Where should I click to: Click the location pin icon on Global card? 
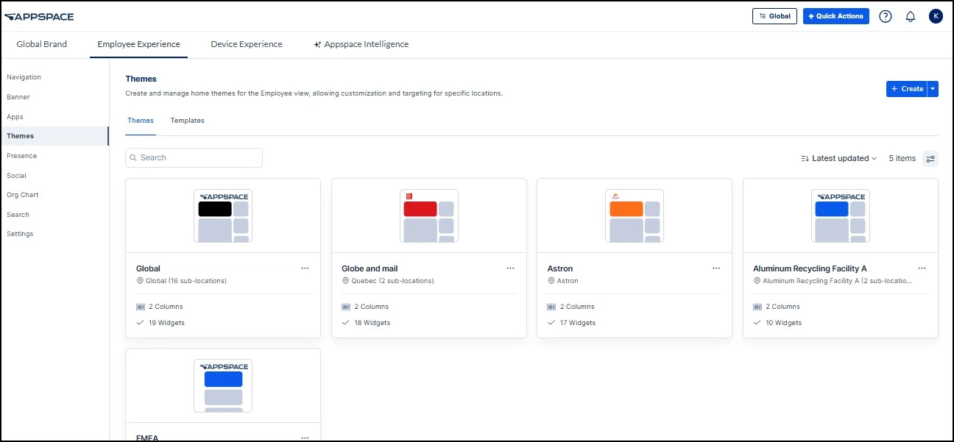(140, 281)
